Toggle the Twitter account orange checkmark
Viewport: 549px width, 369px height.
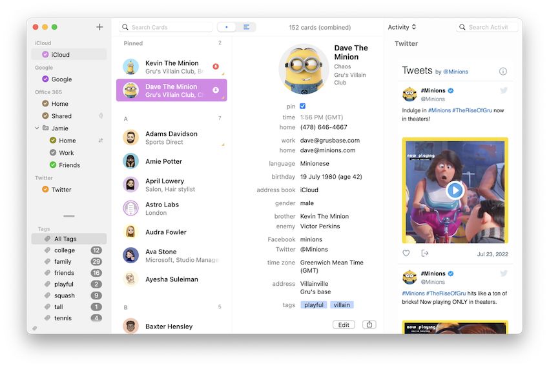click(45, 189)
